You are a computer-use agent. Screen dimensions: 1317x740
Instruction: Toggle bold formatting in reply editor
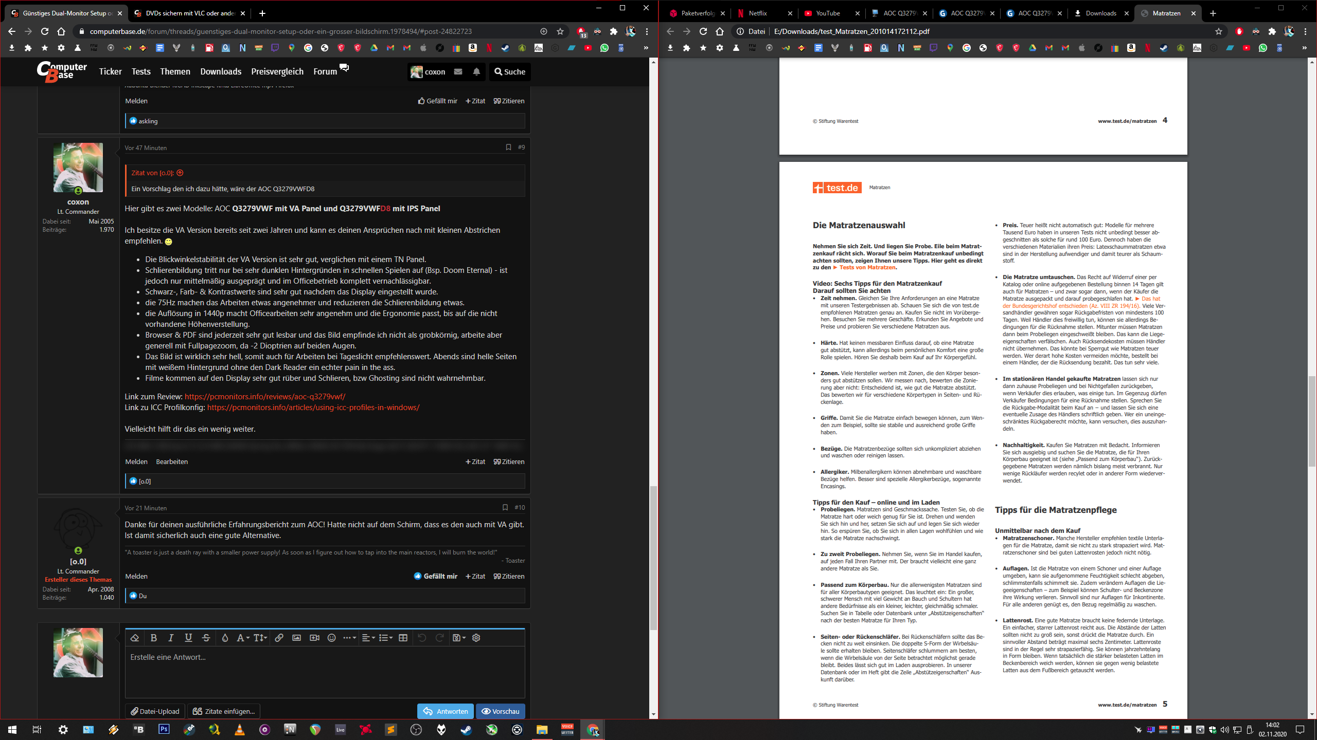click(x=153, y=638)
